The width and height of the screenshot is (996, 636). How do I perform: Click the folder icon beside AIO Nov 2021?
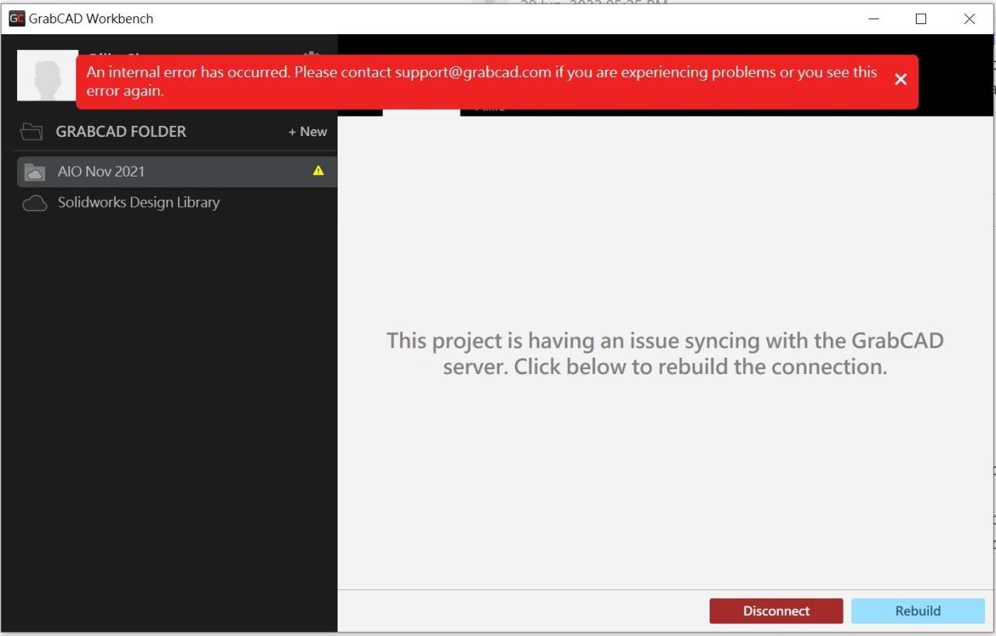click(x=35, y=172)
